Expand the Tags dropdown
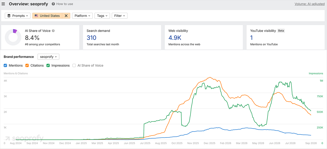This screenshot has width=327, height=149. (102, 16)
